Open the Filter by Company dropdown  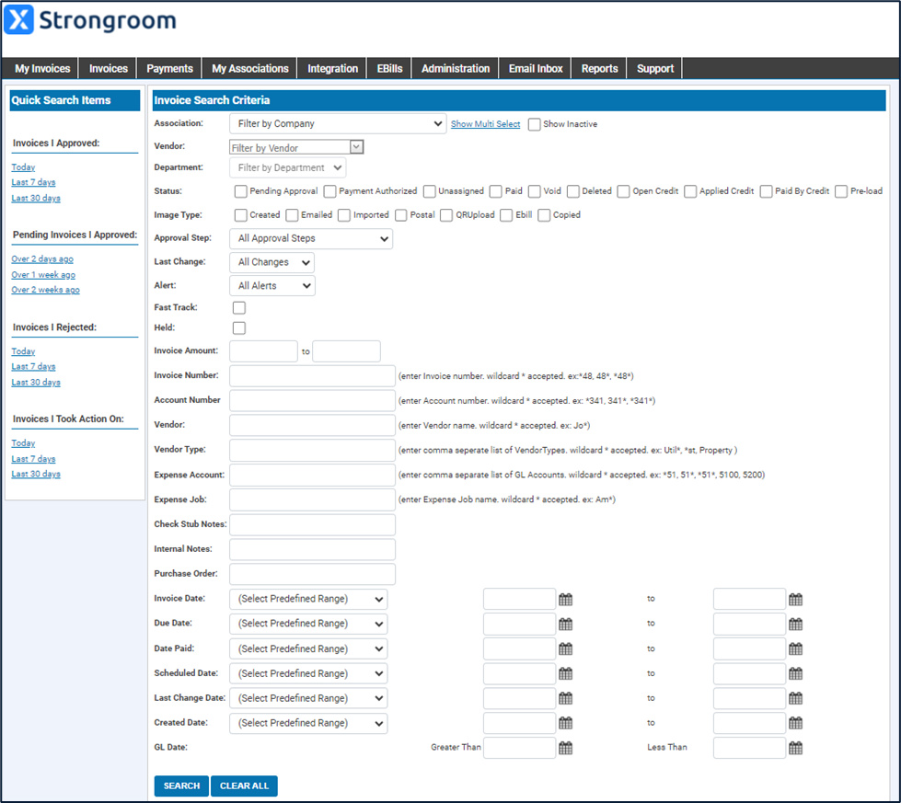point(338,123)
